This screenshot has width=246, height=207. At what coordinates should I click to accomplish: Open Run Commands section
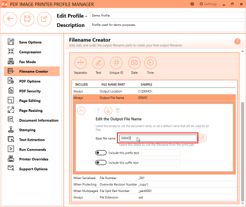point(32,150)
